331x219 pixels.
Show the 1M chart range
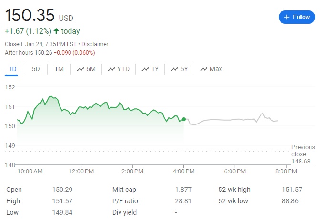click(x=59, y=69)
